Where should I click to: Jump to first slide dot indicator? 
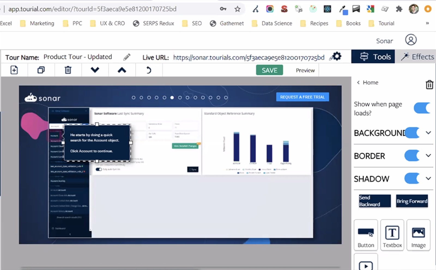(x=134, y=97)
